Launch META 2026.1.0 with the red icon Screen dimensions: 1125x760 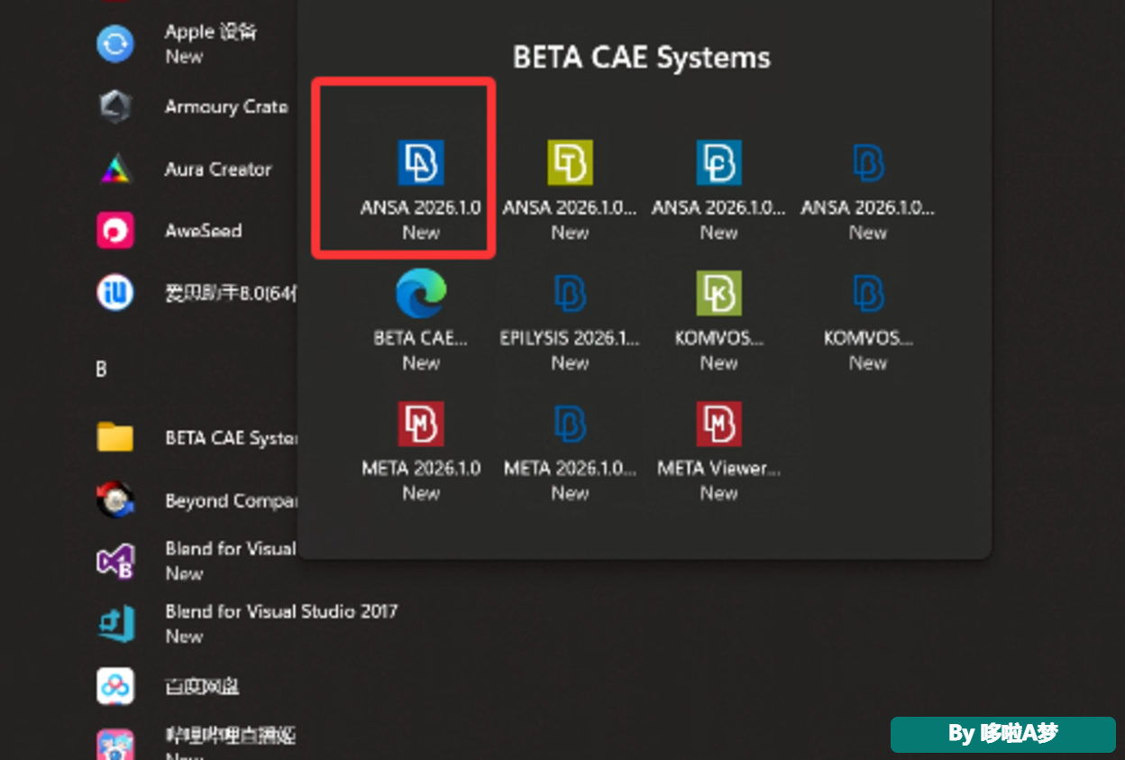[421, 451]
